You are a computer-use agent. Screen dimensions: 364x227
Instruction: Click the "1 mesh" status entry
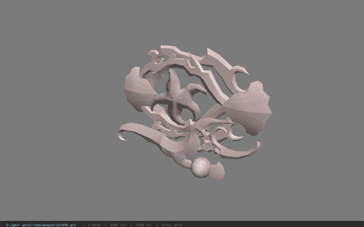point(94,225)
